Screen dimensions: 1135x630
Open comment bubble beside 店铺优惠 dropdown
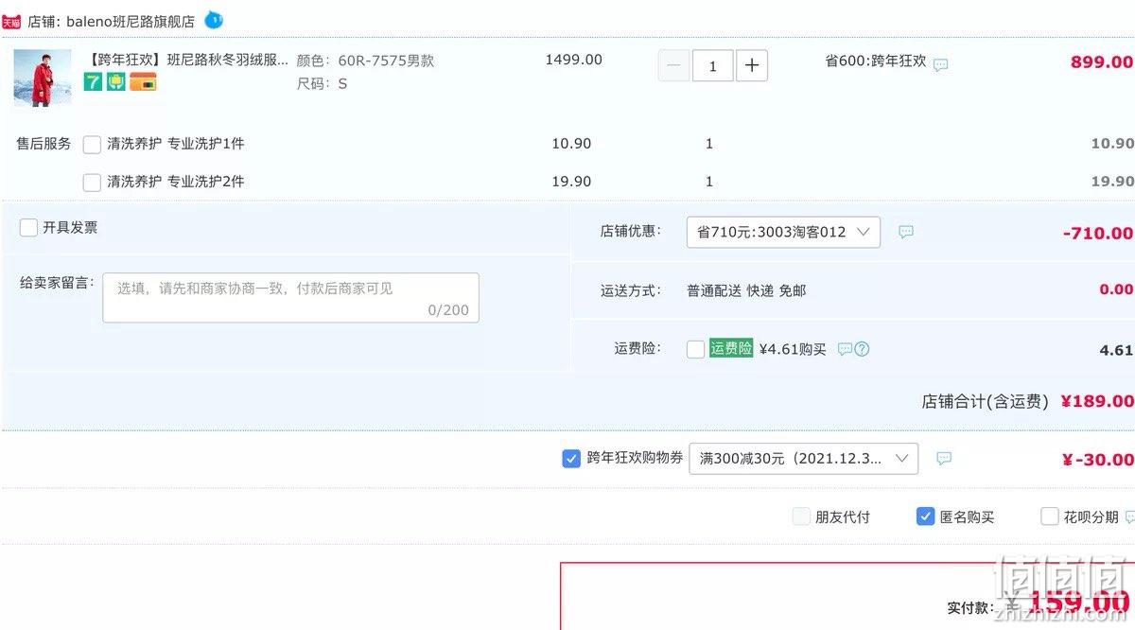pos(906,232)
